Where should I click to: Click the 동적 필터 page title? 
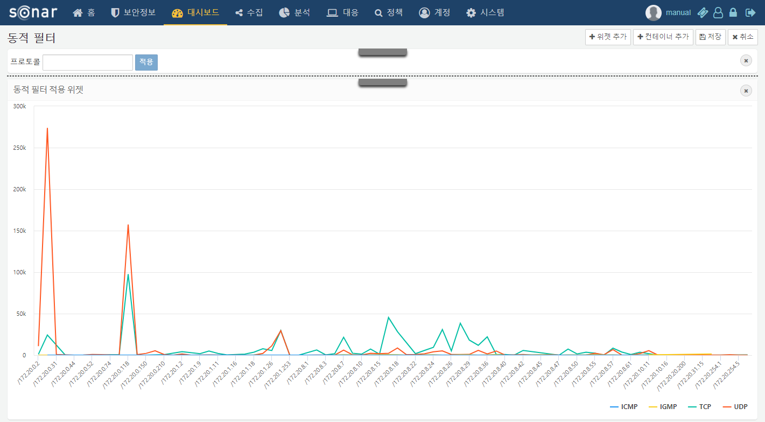coord(32,38)
